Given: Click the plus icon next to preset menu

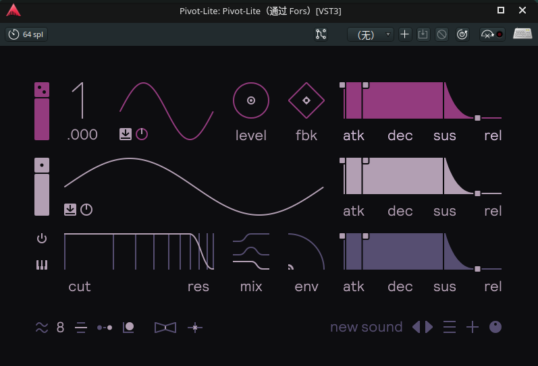Looking at the screenshot, I should point(473,328).
